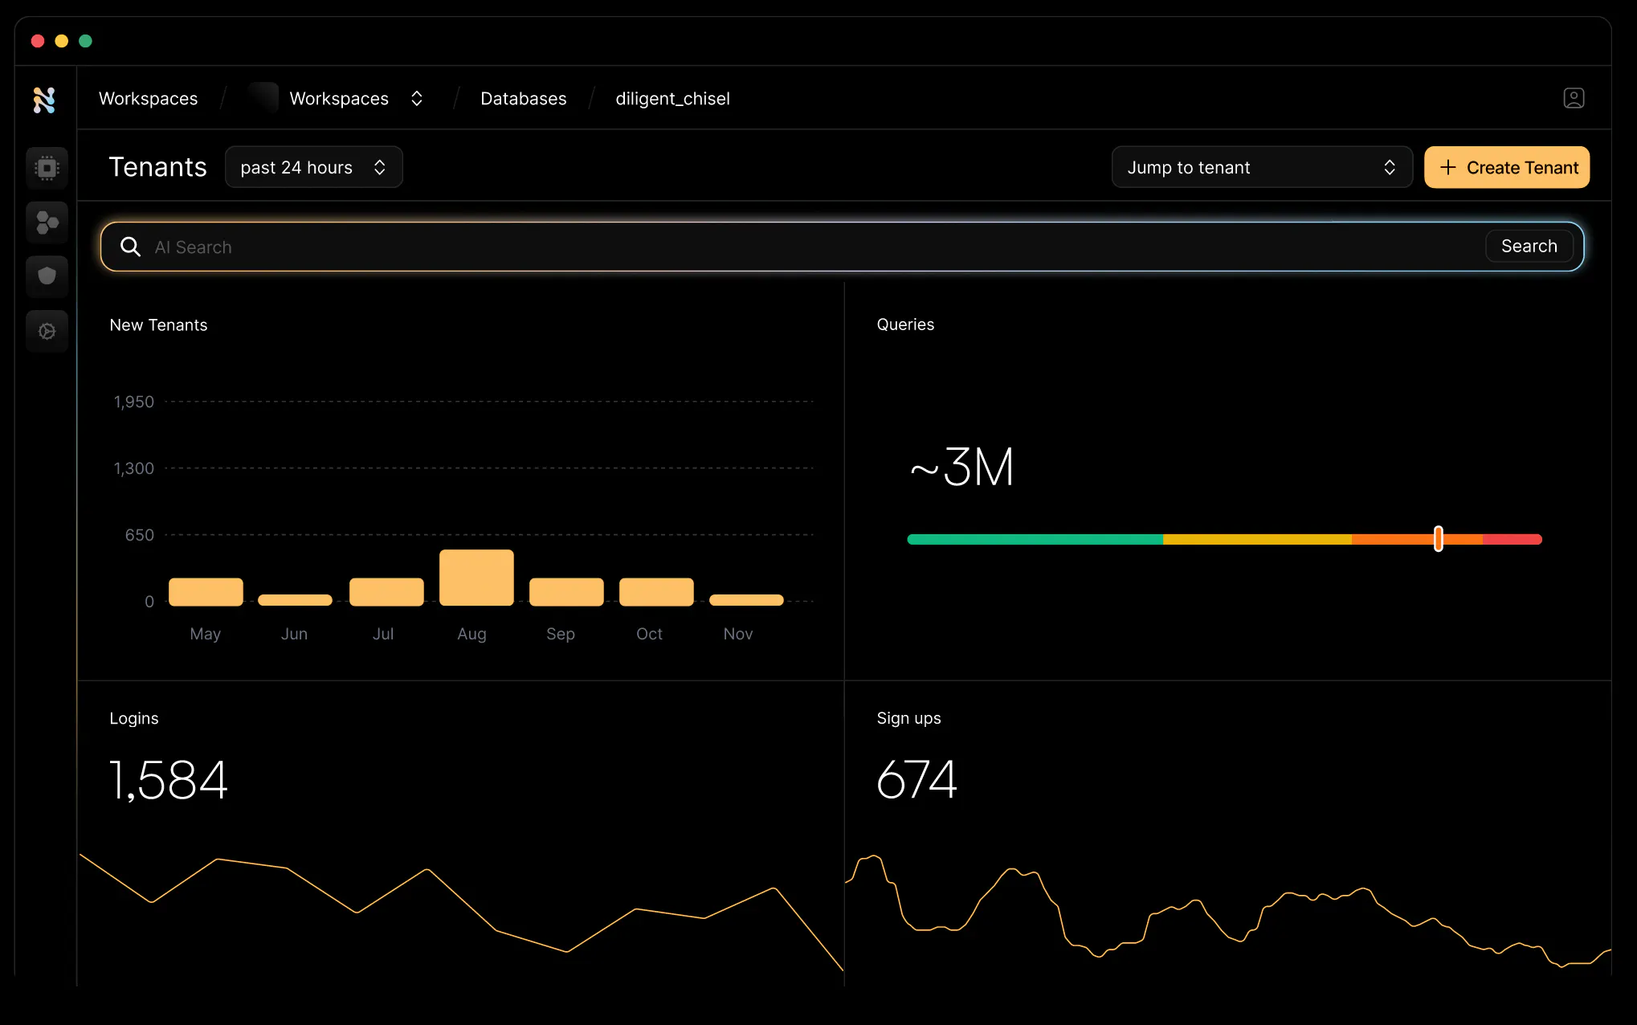Open the Jump to tenant dropdown
1637x1025 pixels.
coord(1259,166)
